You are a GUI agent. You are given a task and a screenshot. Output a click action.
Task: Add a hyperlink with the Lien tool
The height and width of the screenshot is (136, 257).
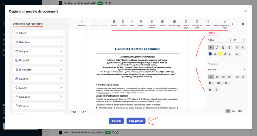click(132, 23)
